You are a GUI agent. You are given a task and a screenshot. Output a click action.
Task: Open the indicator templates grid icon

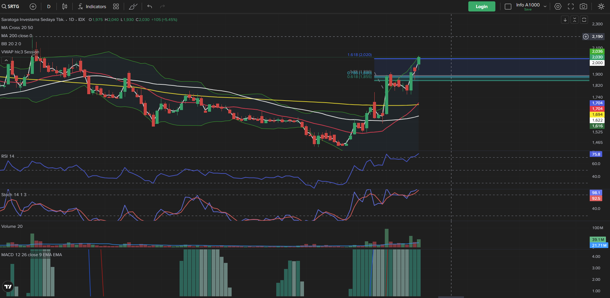point(116,6)
